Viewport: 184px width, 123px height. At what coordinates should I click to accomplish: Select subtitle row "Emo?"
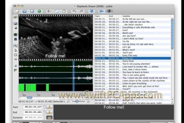[x=133, y=30]
